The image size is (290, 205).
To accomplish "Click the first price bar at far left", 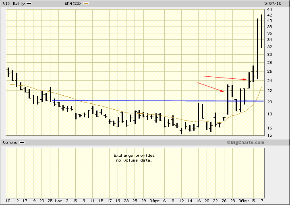I will pos(8,72).
